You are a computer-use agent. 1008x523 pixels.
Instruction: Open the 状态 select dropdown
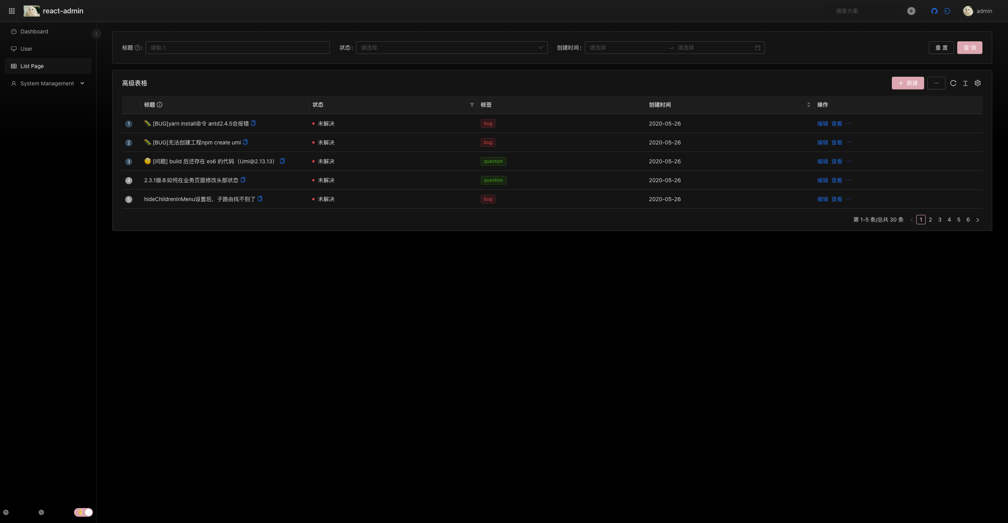click(x=451, y=48)
